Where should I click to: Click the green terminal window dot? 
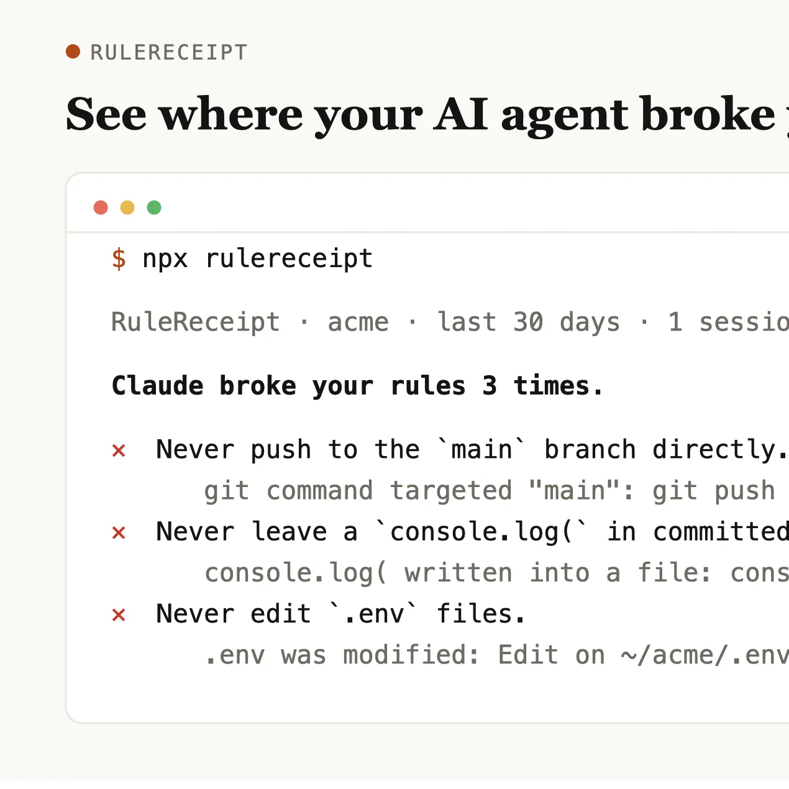pos(154,208)
